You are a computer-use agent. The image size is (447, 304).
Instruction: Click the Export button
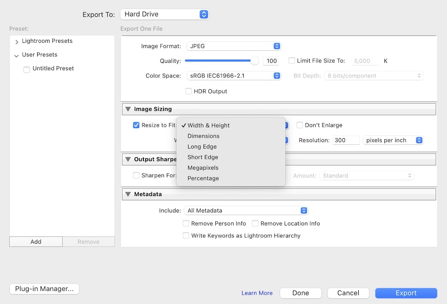click(x=406, y=293)
